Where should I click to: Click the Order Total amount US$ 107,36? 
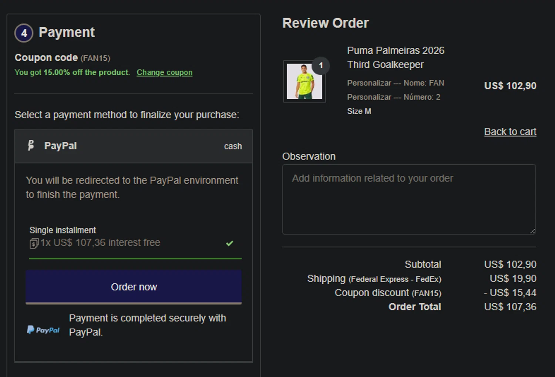510,307
